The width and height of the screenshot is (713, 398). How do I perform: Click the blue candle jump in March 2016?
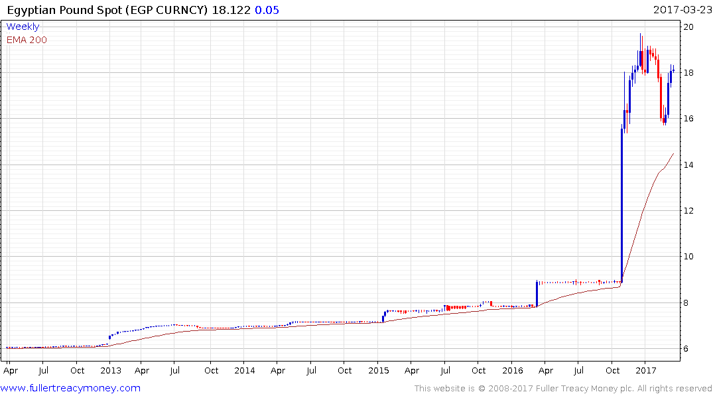pos(537,294)
